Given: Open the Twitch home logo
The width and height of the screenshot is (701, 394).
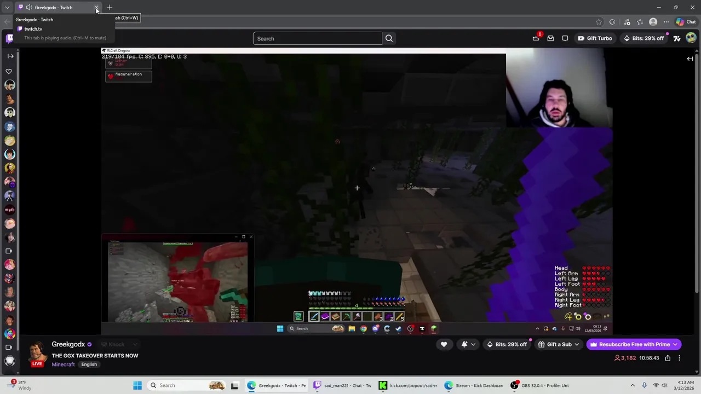Looking at the screenshot, I should (9, 38).
